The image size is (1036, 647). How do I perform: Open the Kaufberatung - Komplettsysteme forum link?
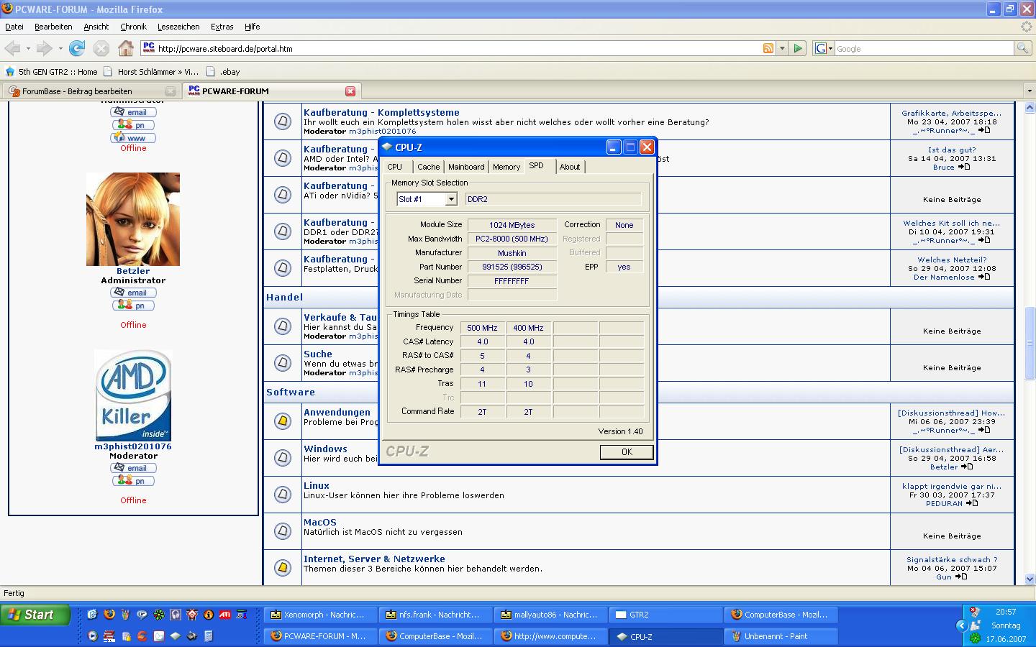(381, 112)
